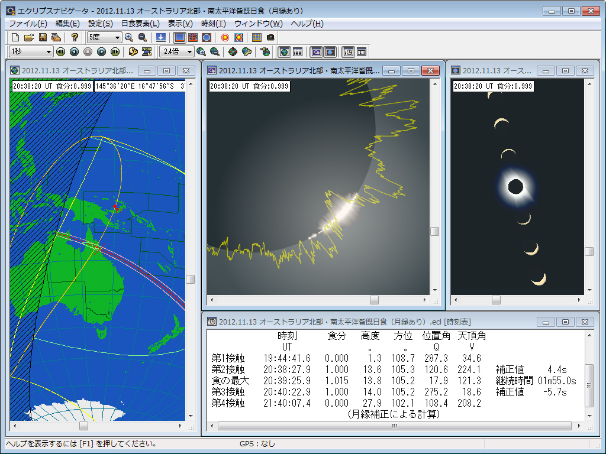
Task: Click the blue download arrow icon
Action: click(160, 37)
